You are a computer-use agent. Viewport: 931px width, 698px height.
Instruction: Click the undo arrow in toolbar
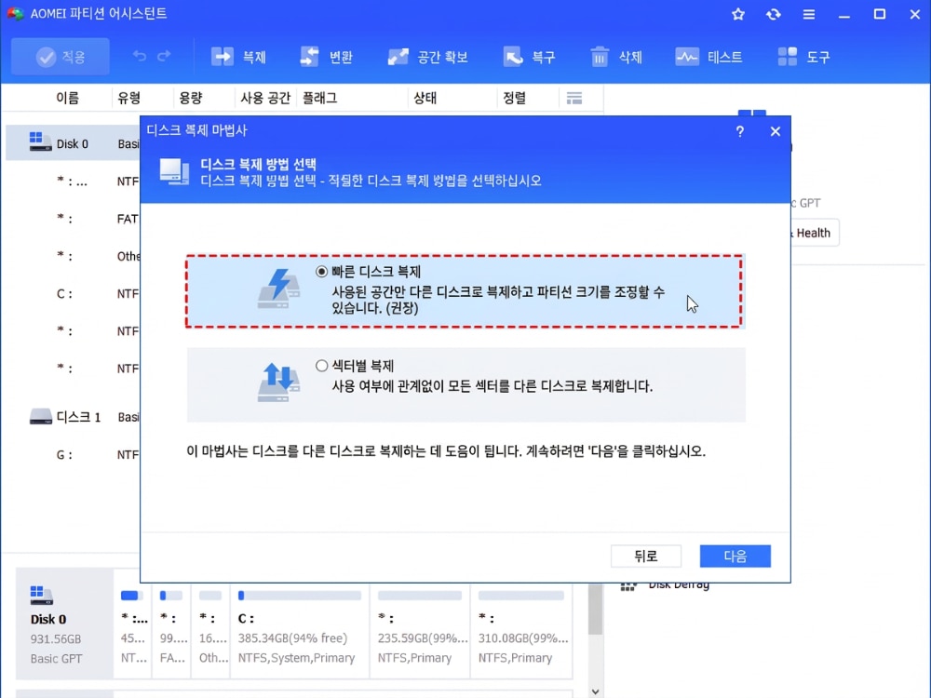tap(140, 57)
